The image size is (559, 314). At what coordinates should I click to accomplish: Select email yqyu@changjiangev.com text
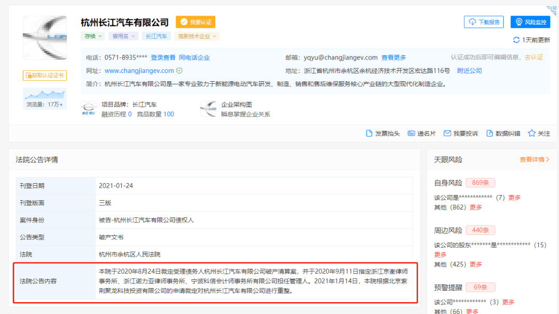point(341,57)
